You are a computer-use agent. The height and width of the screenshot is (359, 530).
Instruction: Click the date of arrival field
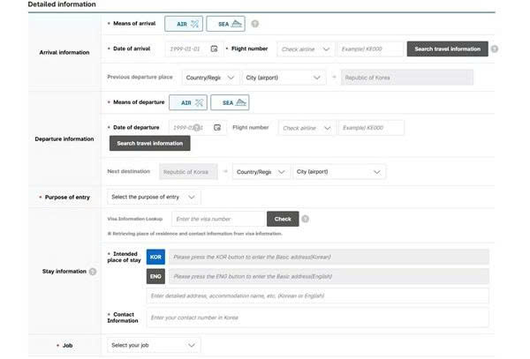coord(193,49)
